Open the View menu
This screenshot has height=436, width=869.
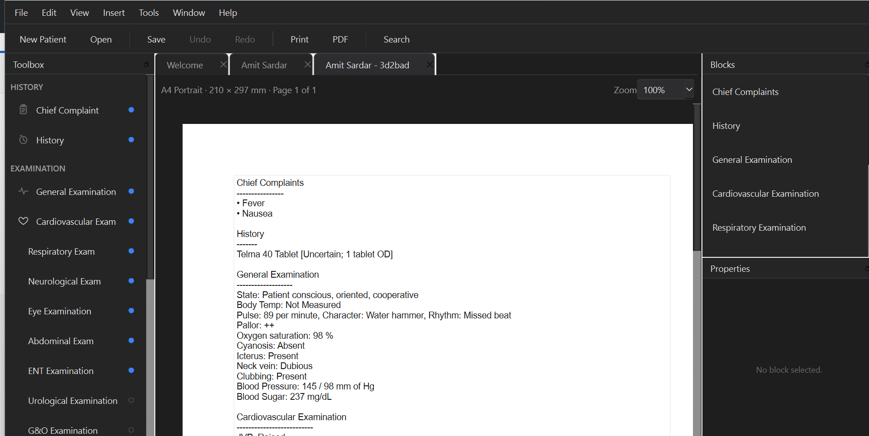(x=79, y=13)
